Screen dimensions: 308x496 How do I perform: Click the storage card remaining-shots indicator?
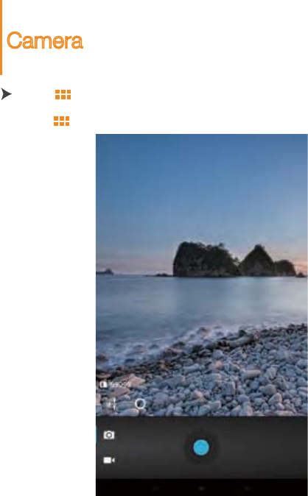115,385
